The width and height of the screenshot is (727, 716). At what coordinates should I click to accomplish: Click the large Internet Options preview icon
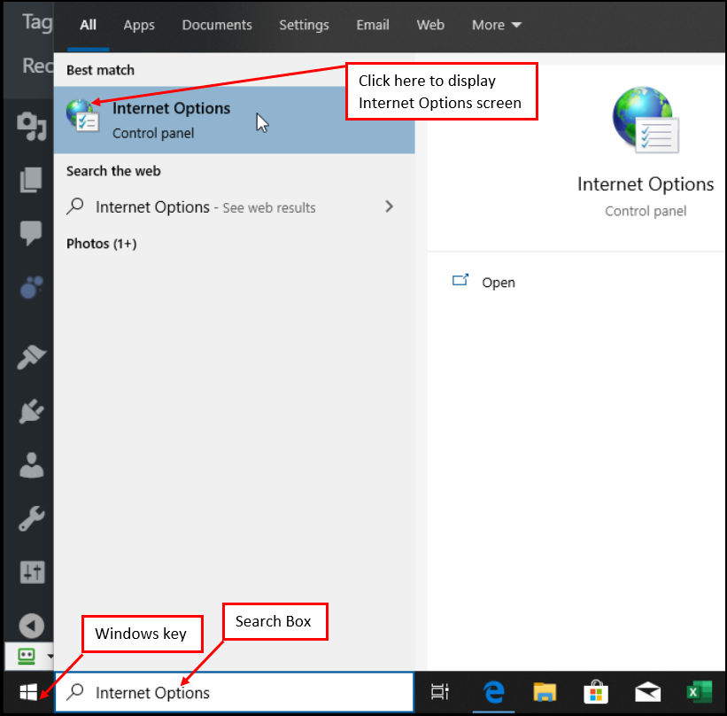coord(646,121)
